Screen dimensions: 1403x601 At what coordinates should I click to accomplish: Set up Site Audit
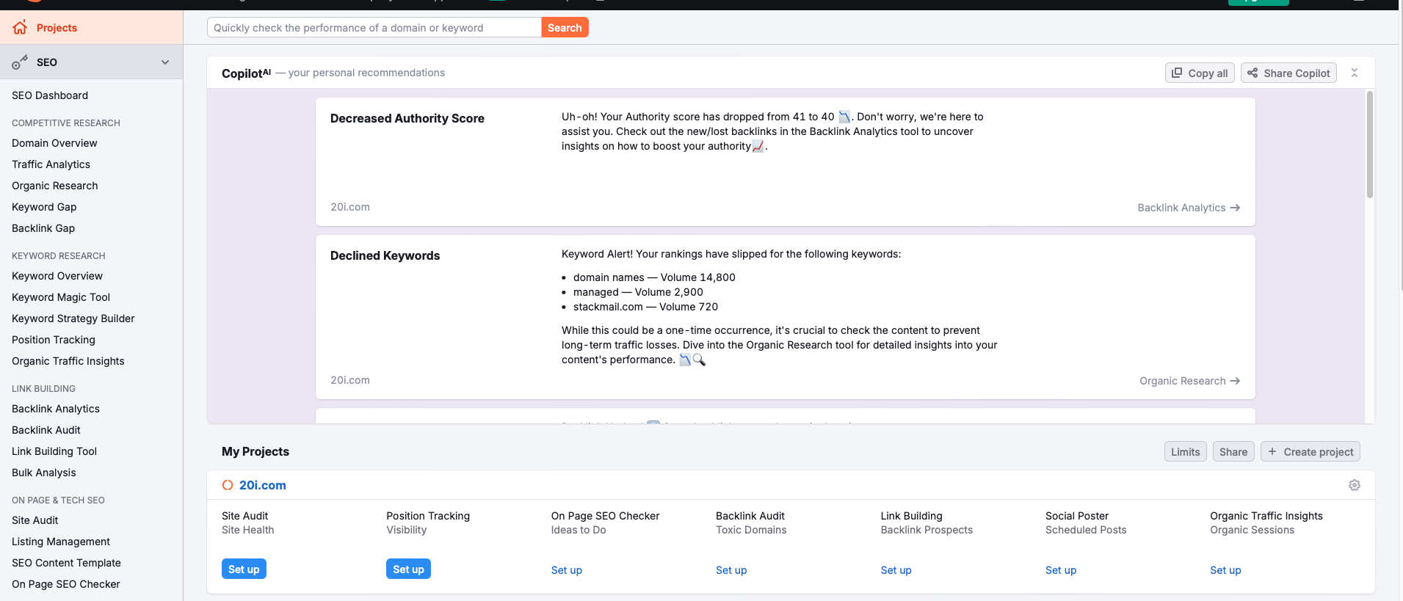coord(244,569)
